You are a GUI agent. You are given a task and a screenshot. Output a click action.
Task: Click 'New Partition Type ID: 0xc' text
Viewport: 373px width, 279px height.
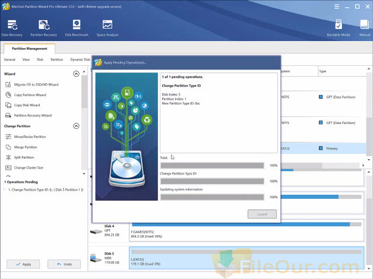click(181, 103)
